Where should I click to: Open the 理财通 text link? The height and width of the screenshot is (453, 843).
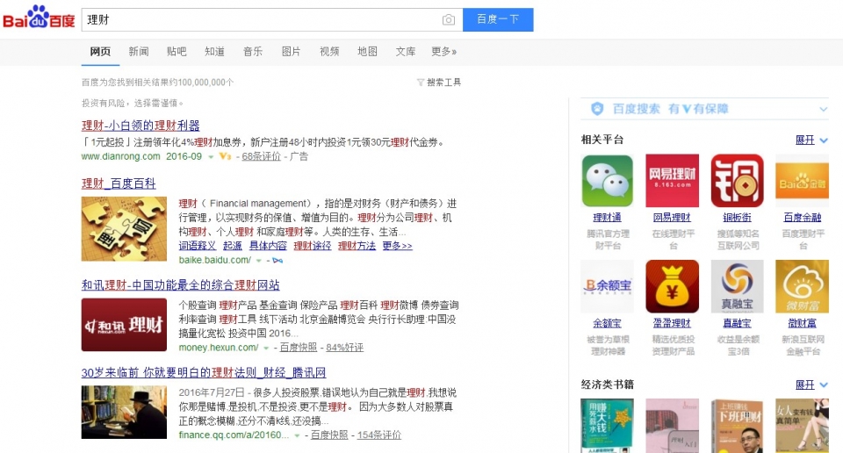pos(608,218)
